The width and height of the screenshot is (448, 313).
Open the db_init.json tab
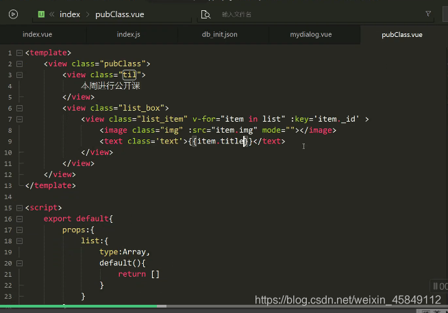click(x=220, y=34)
